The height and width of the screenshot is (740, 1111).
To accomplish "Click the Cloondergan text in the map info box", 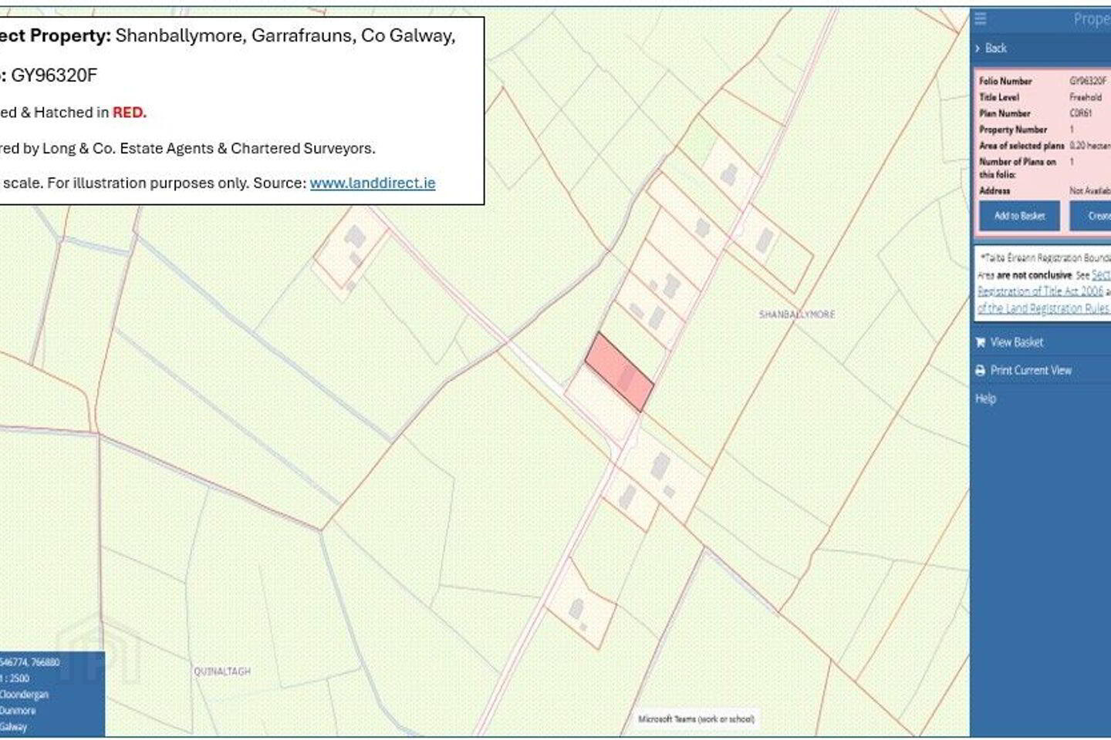I will tap(24, 695).
